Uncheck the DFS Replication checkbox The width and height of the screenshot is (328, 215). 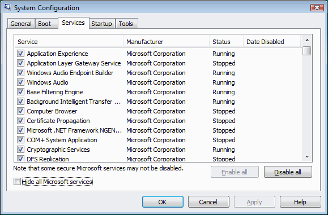point(20,159)
